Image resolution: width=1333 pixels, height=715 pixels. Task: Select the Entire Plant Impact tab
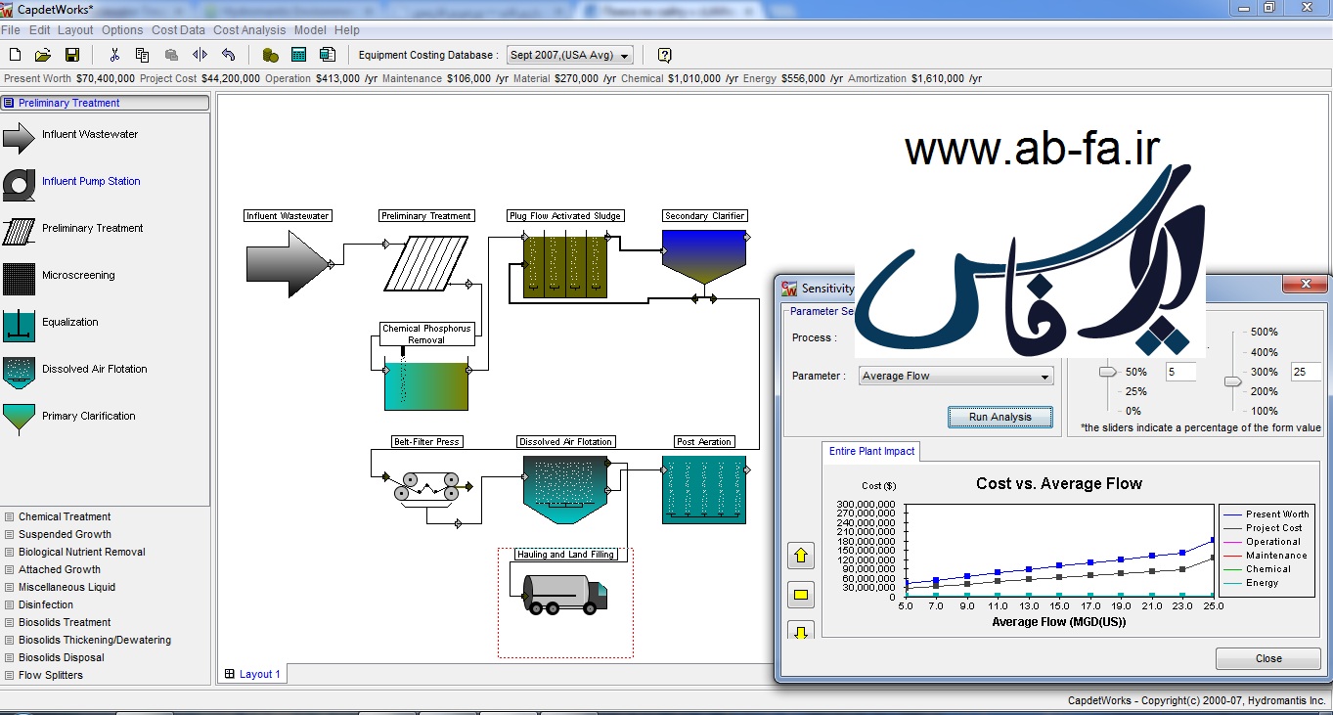pyautogui.click(x=871, y=451)
